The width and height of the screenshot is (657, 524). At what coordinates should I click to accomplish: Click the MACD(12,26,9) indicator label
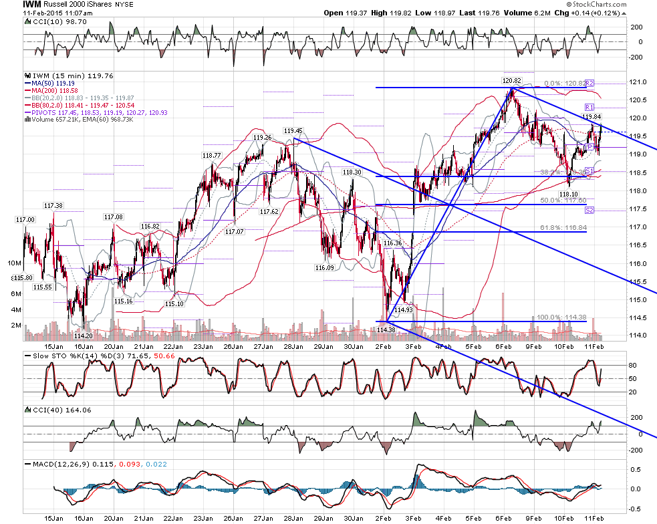click(x=61, y=464)
